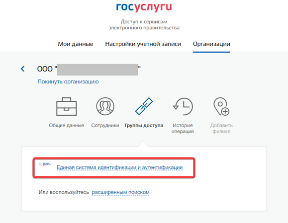Go back using the blue chevron arrow
The width and height of the screenshot is (288, 223).
tap(22, 69)
